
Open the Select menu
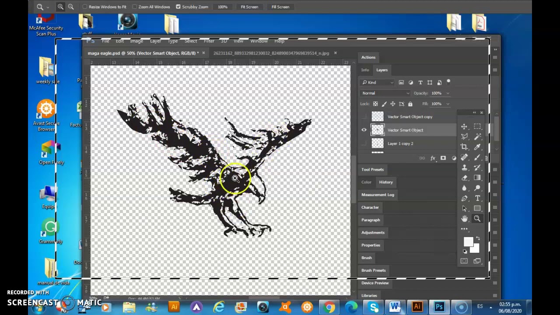pyautogui.click(x=191, y=41)
